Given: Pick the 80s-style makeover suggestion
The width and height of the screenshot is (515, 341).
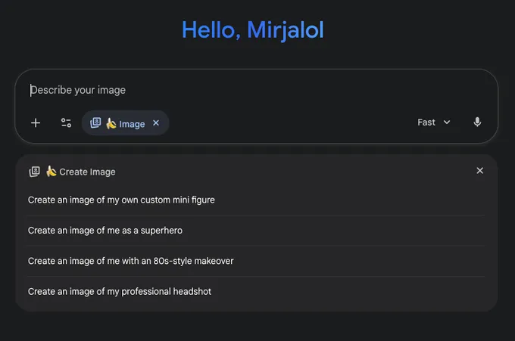Looking at the screenshot, I should (x=130, y=261).
